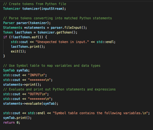
Task: Click the comment about Symbol table mapping variables
Action: coord(52,65)
